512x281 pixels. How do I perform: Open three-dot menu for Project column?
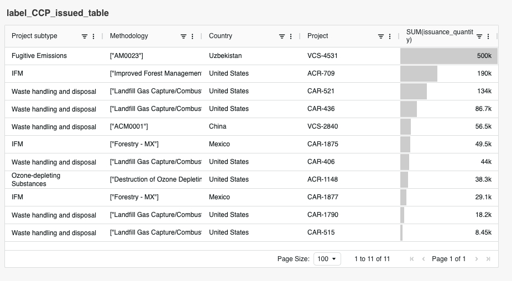390,36
